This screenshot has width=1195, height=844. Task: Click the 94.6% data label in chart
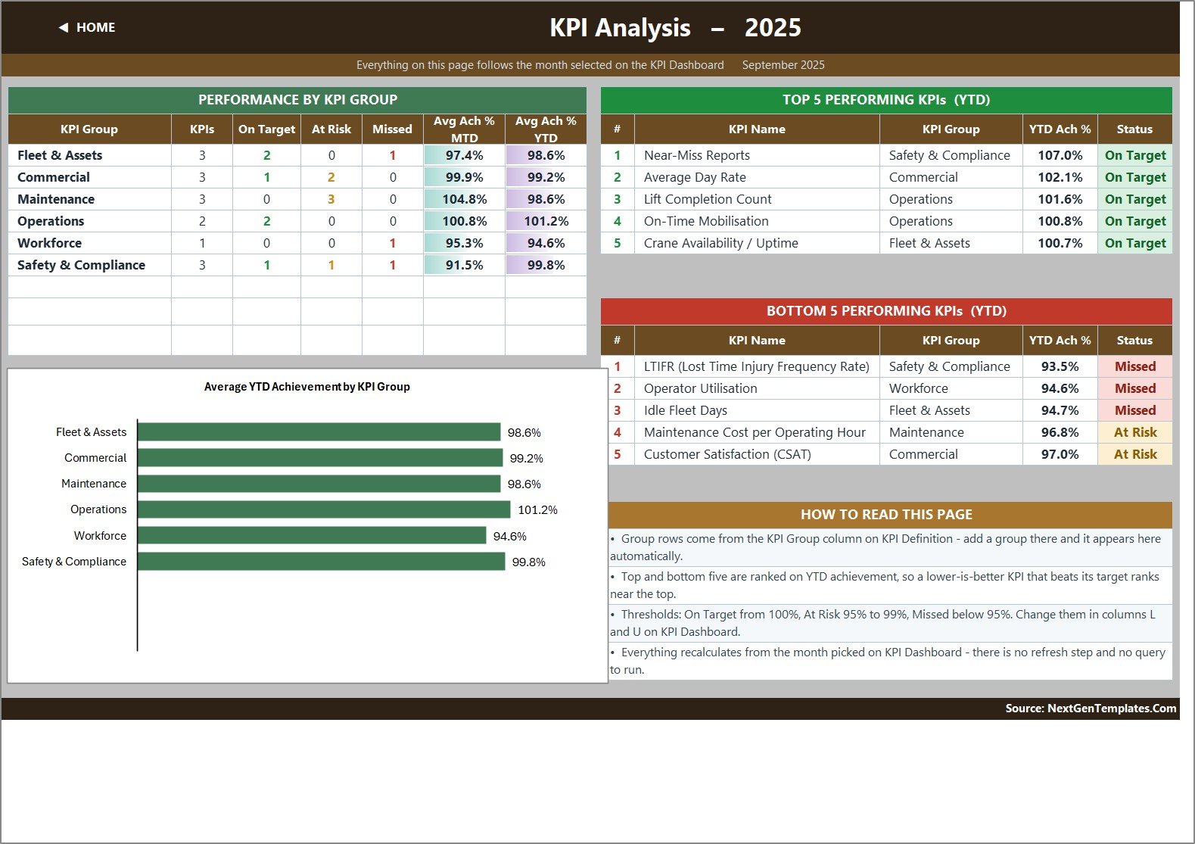coord(509,536)
